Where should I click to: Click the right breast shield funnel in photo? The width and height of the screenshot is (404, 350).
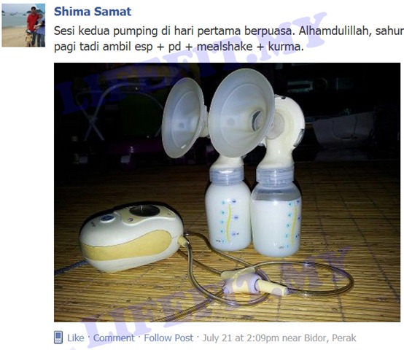pos(241,112)
